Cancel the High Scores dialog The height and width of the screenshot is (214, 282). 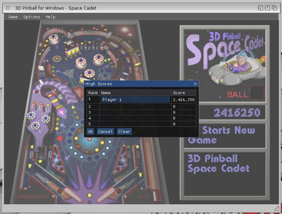coord(105,132)
